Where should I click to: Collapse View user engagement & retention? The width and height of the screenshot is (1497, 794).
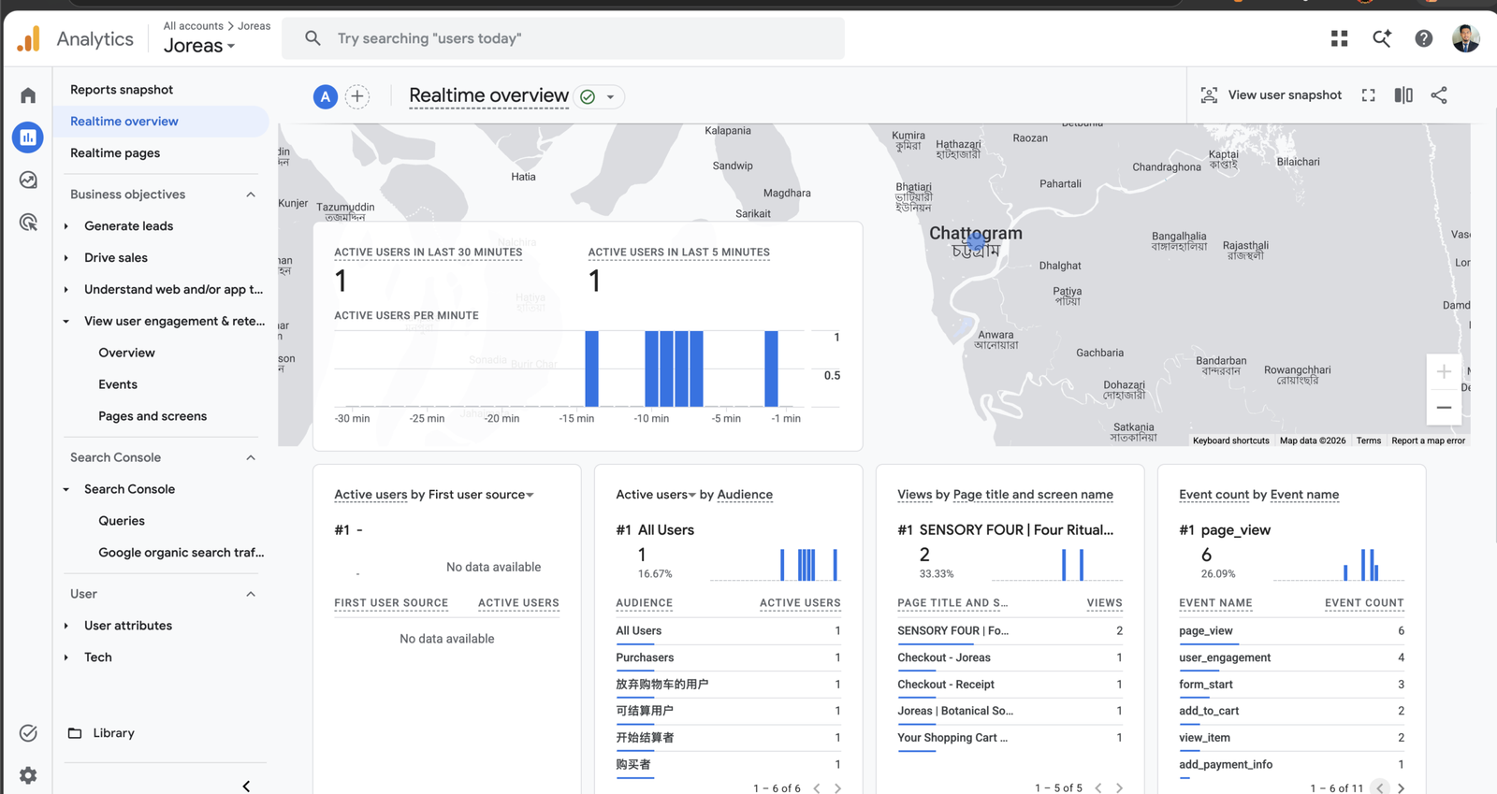pyautogui.click(x=66, y=322)
